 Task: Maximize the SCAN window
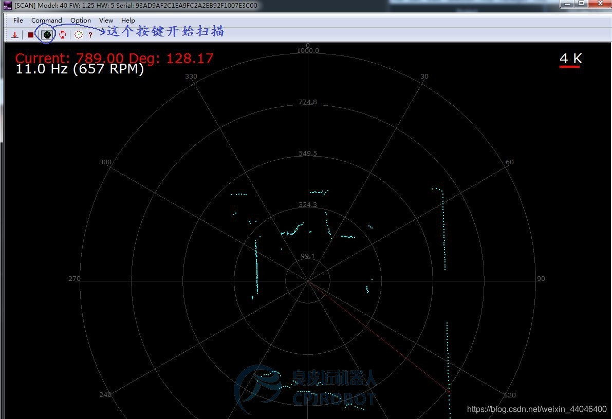(581, 4)
